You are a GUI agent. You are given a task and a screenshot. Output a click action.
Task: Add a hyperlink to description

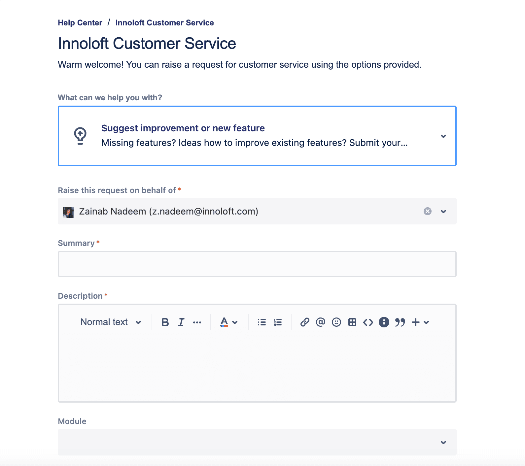pos(304,322)
